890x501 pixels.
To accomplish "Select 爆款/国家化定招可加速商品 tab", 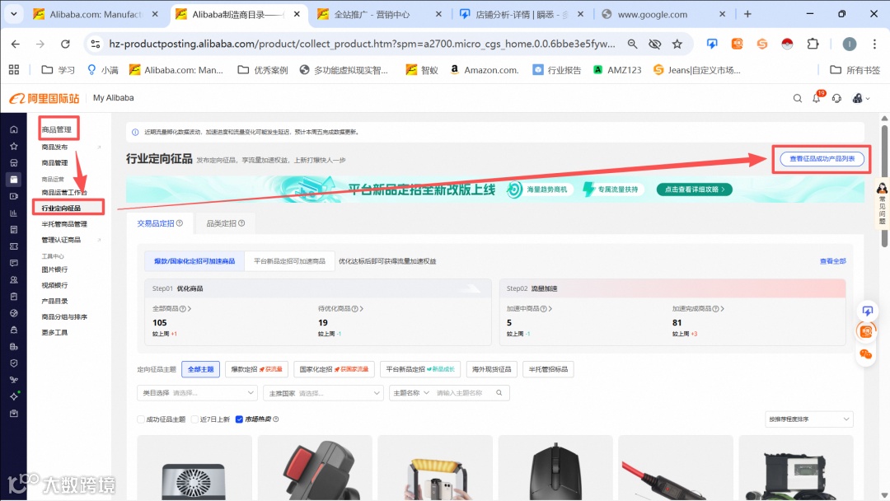I will pos(194,261).
